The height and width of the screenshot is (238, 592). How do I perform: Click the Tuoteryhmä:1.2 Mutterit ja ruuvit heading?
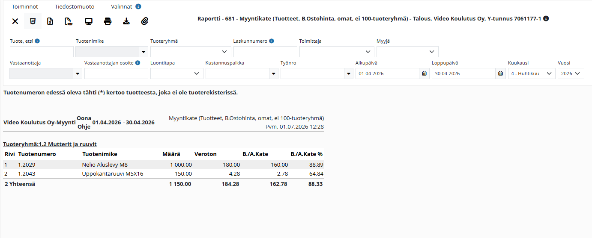point(50,144)
